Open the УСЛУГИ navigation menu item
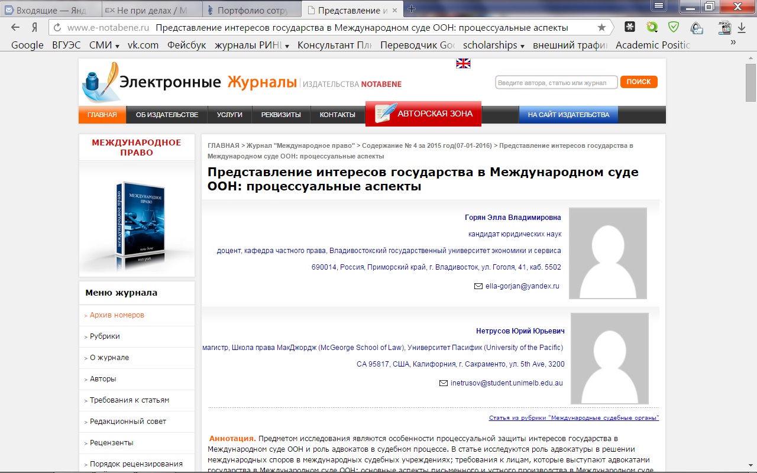 [x=229, y=115]
